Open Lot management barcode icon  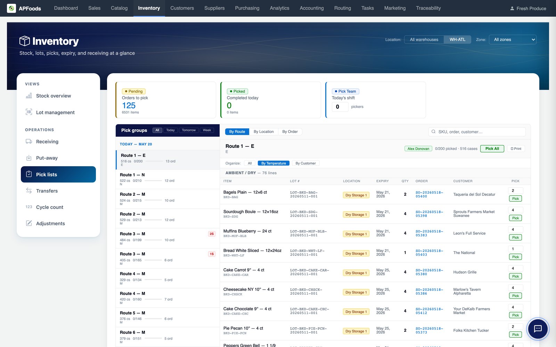[29, 112]
